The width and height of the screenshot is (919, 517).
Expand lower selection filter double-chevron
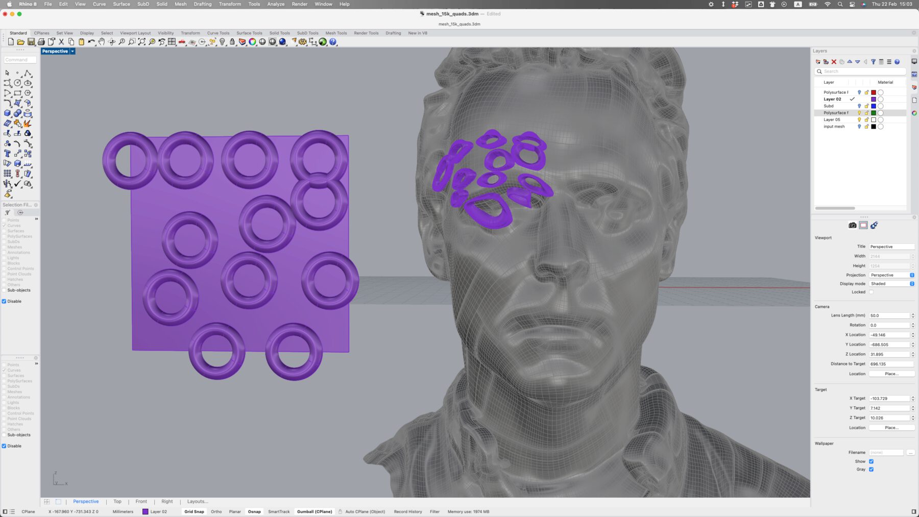coord(36,364)
